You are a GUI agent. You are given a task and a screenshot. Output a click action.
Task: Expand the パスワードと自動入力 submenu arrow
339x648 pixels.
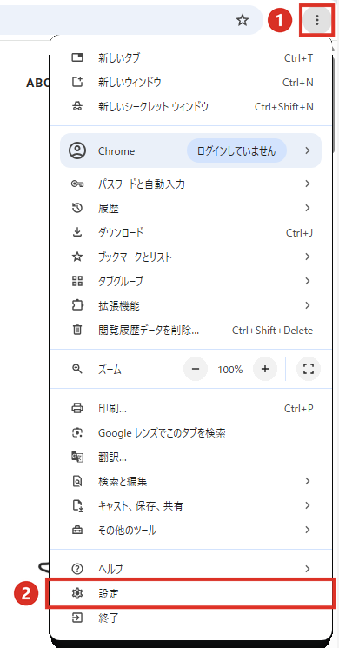pos(307,184)
